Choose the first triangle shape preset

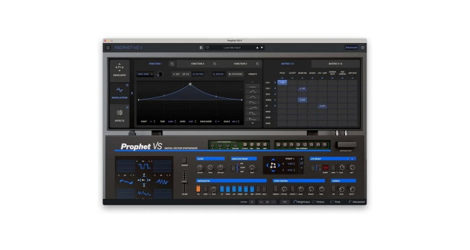tap(252, 92)
